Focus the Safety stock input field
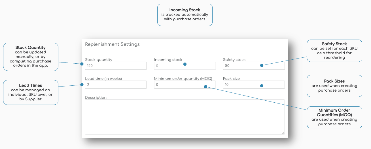This screenshot has height=149, width=371. (x=241, y=66)
